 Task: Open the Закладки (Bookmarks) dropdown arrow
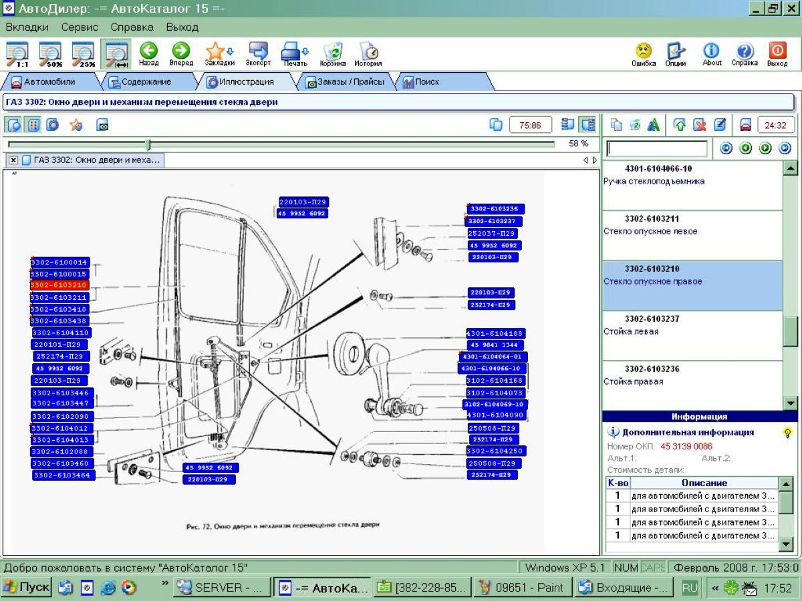point(231,51)
